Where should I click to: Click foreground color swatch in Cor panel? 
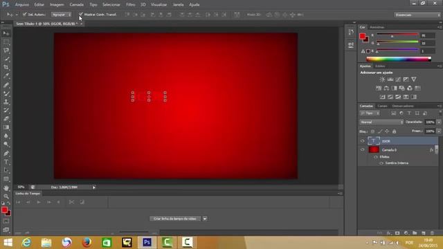(362, 36)
